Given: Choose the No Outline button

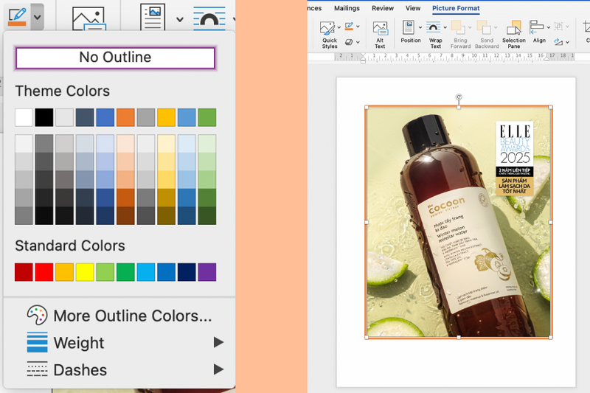Looking at the screenshot, I should click(x=115, y=58).
